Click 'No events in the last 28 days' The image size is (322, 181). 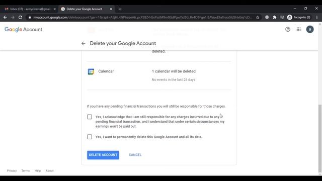[x=174, y=79]
